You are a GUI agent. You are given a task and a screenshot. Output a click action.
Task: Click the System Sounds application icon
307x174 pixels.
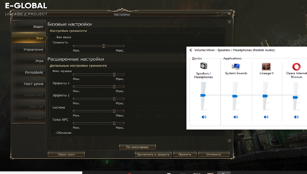[236, 66]
